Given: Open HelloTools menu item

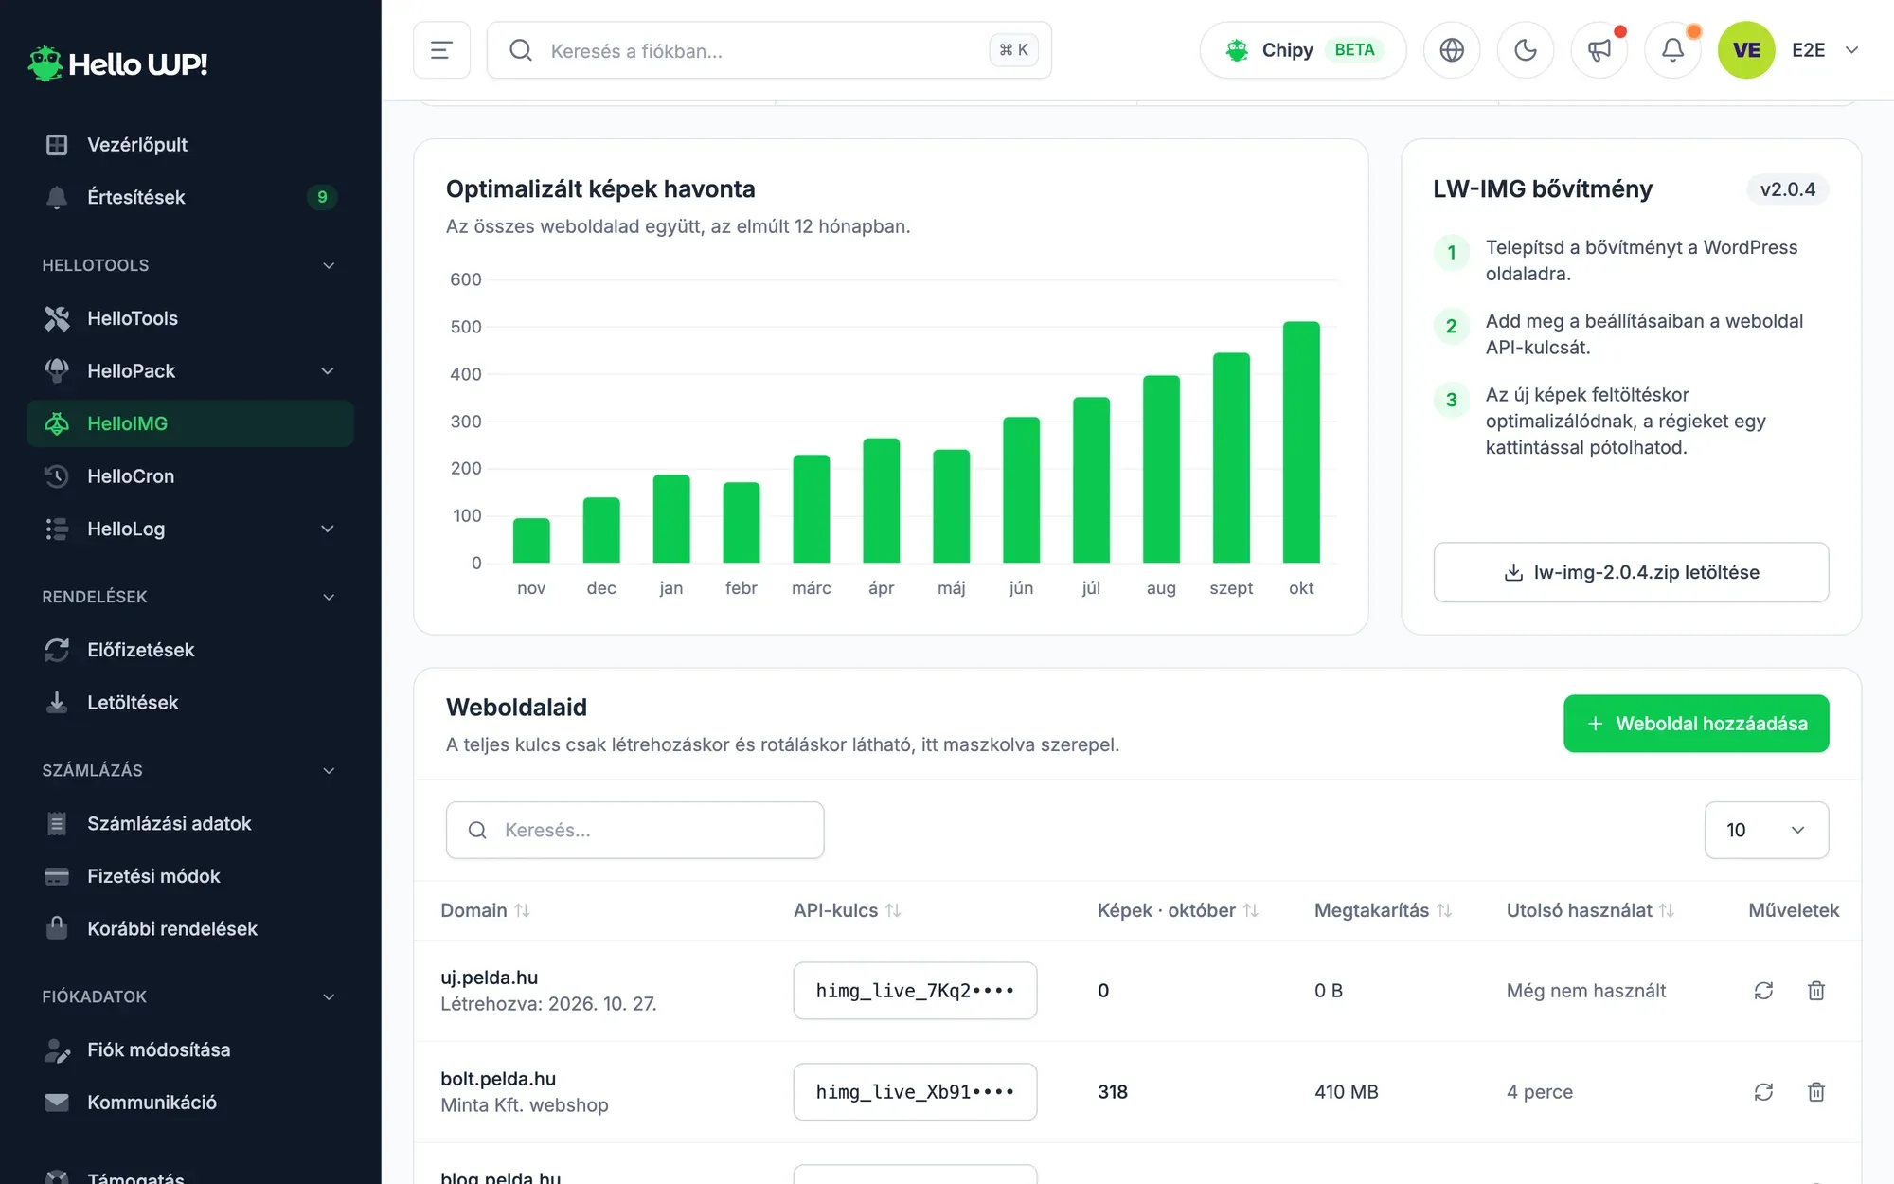Looking at the screenshot, I should 189,318.
